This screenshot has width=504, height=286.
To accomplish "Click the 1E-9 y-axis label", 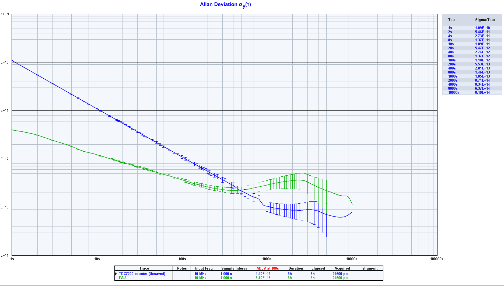I will (5, 14).
